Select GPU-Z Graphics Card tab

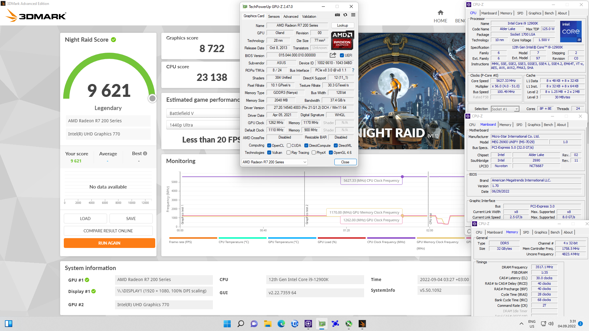coord(254,16)
